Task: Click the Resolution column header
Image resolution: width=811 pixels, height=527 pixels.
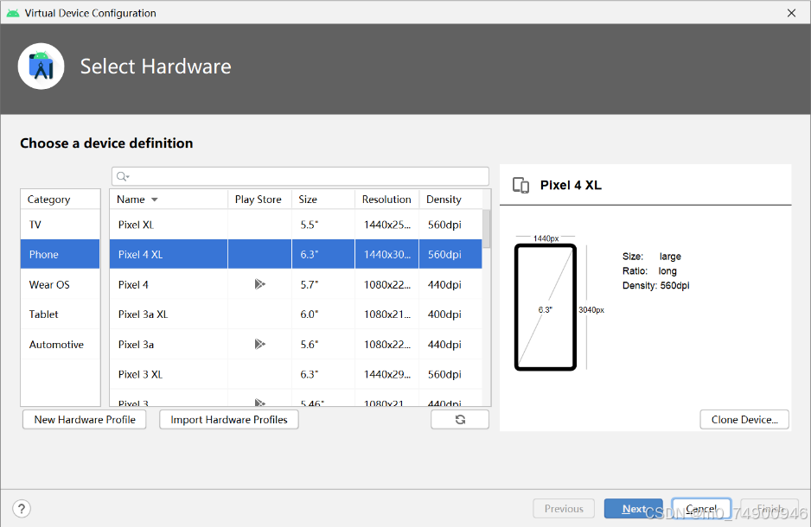Action: click(x=386, y=200)
